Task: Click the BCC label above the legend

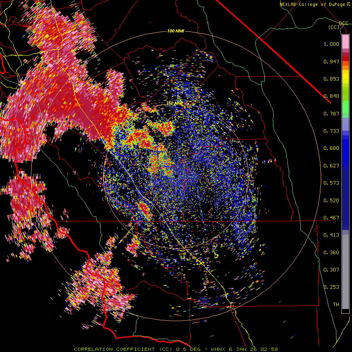Action: (x=344, y=23)
